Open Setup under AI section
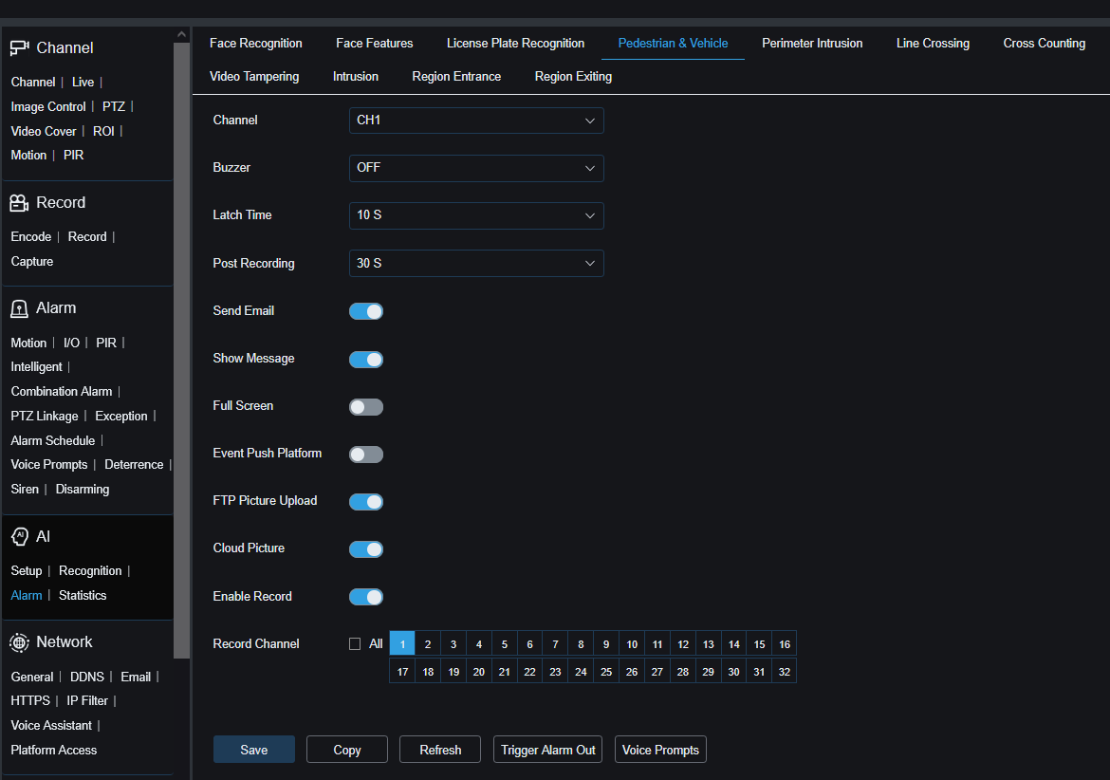Viewport: 1110px width, 780px height. coord(27,571)
